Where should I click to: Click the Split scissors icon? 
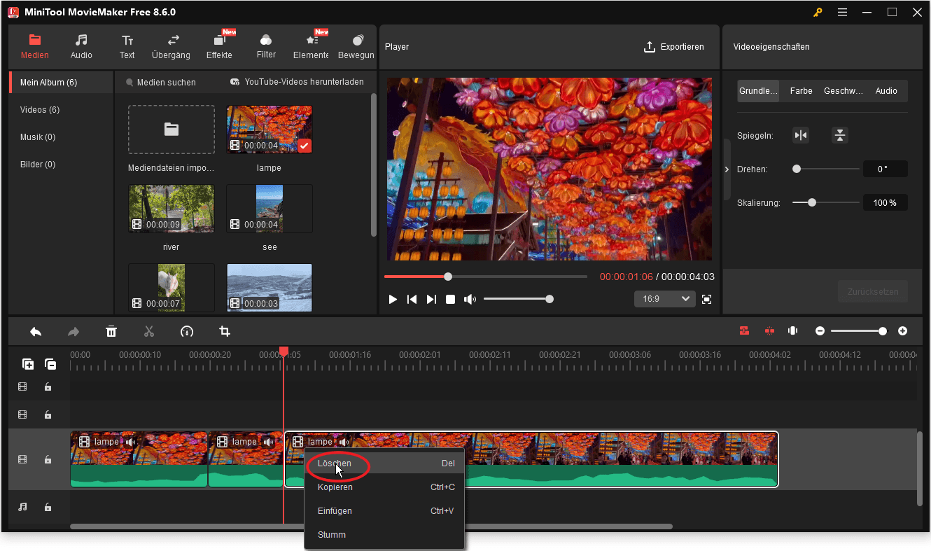[x=149, y=331]
